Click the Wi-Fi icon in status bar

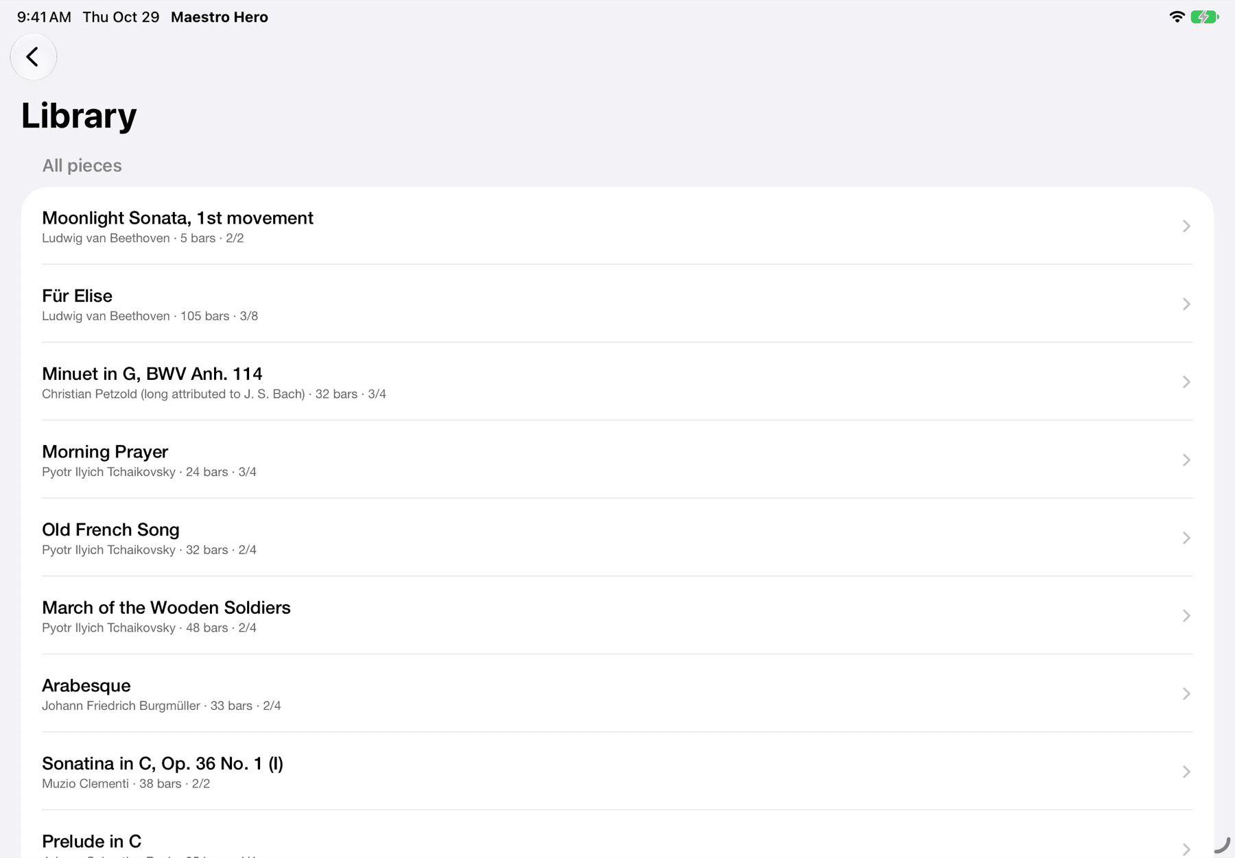[1177, 17]
